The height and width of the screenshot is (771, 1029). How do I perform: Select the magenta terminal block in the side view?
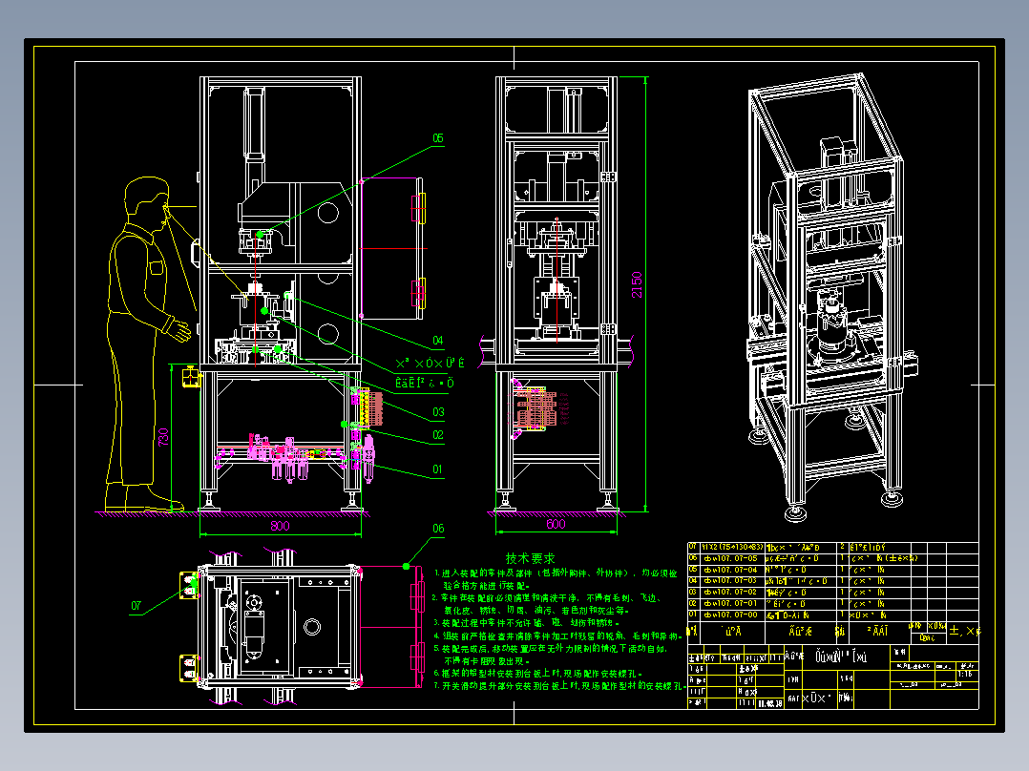tap(536, 408)
